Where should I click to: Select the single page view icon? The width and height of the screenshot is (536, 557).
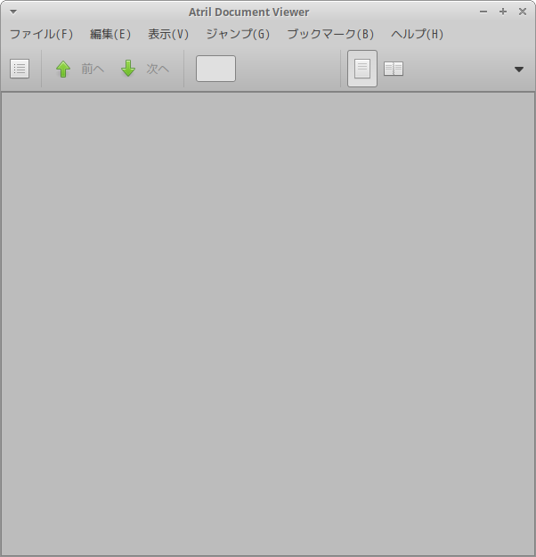pos(362,69)
